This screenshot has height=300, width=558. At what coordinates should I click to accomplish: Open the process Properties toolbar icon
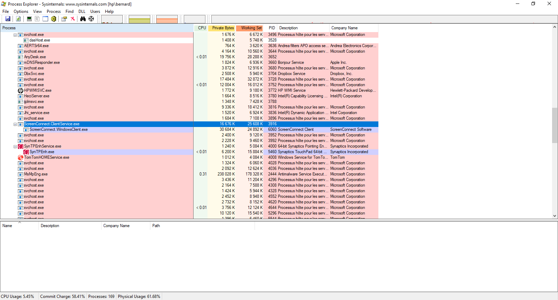pos(64,19)
